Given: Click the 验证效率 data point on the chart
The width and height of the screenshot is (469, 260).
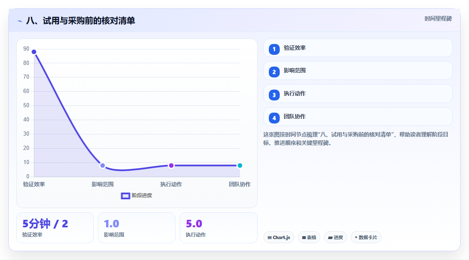Looking at the screenshot, I should tap(34, 52).
